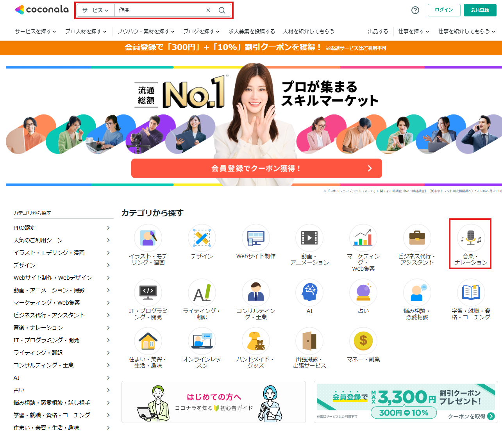Clear the search text with X
Image resolution: width=502 pixels, height=432 pixels.
coord(208,10)
